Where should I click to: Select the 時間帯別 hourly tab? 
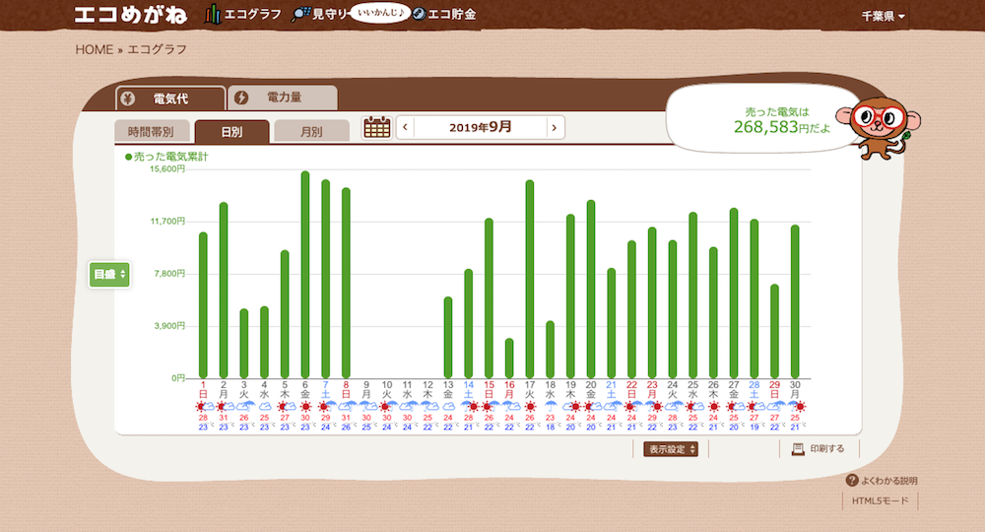click(x=151, y=131)
